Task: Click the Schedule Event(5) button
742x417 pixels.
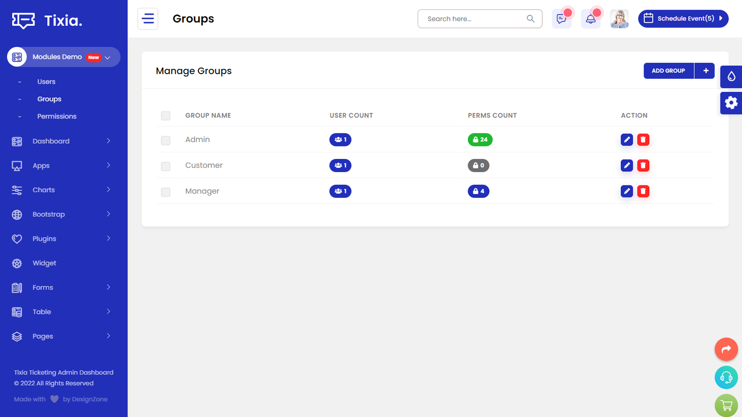Action: [x=683, y=19]
